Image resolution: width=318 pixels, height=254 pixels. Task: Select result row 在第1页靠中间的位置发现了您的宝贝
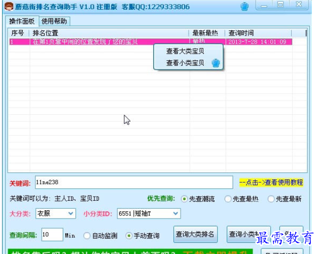tap(151, 42)
